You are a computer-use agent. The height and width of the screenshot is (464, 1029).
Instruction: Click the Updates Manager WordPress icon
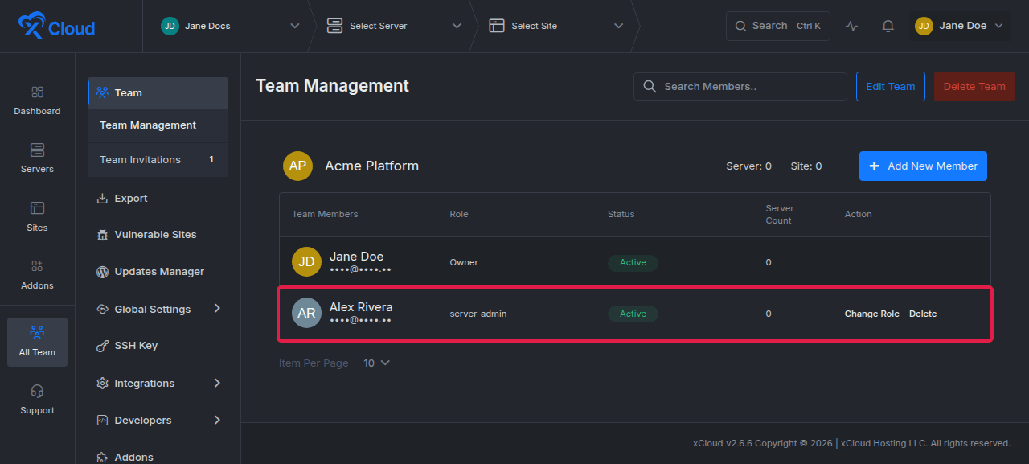click(102, 272)
